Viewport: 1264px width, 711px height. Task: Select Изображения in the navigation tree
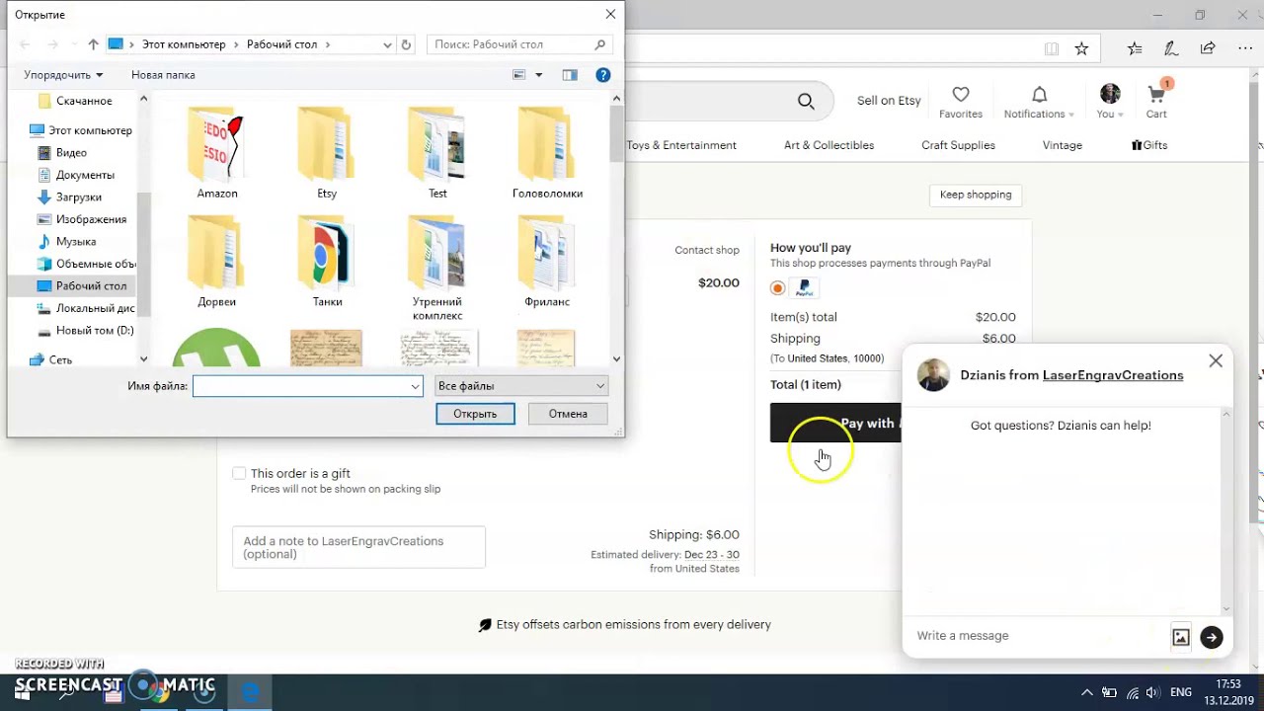point(91,219)
